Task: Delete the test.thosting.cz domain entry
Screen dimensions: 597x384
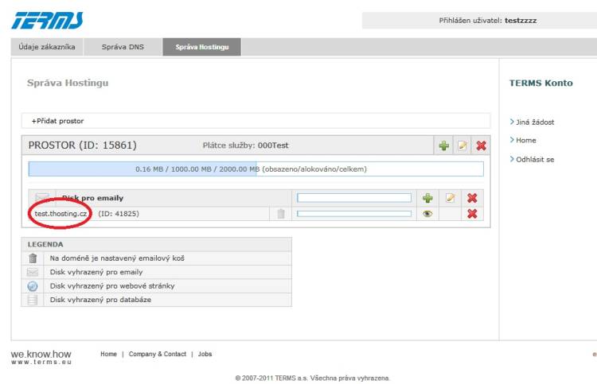Action: 472,214
